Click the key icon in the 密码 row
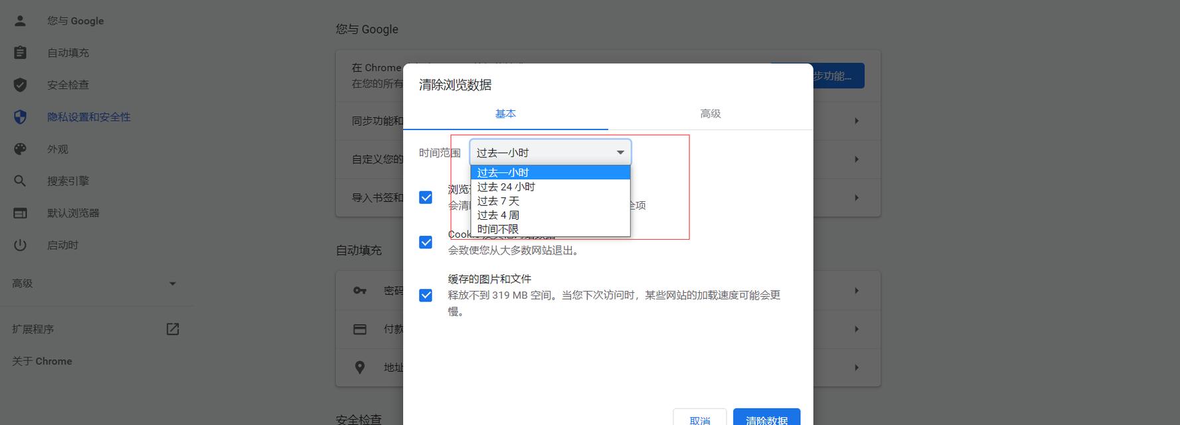Screen dimensions: 1180x425 360,291
